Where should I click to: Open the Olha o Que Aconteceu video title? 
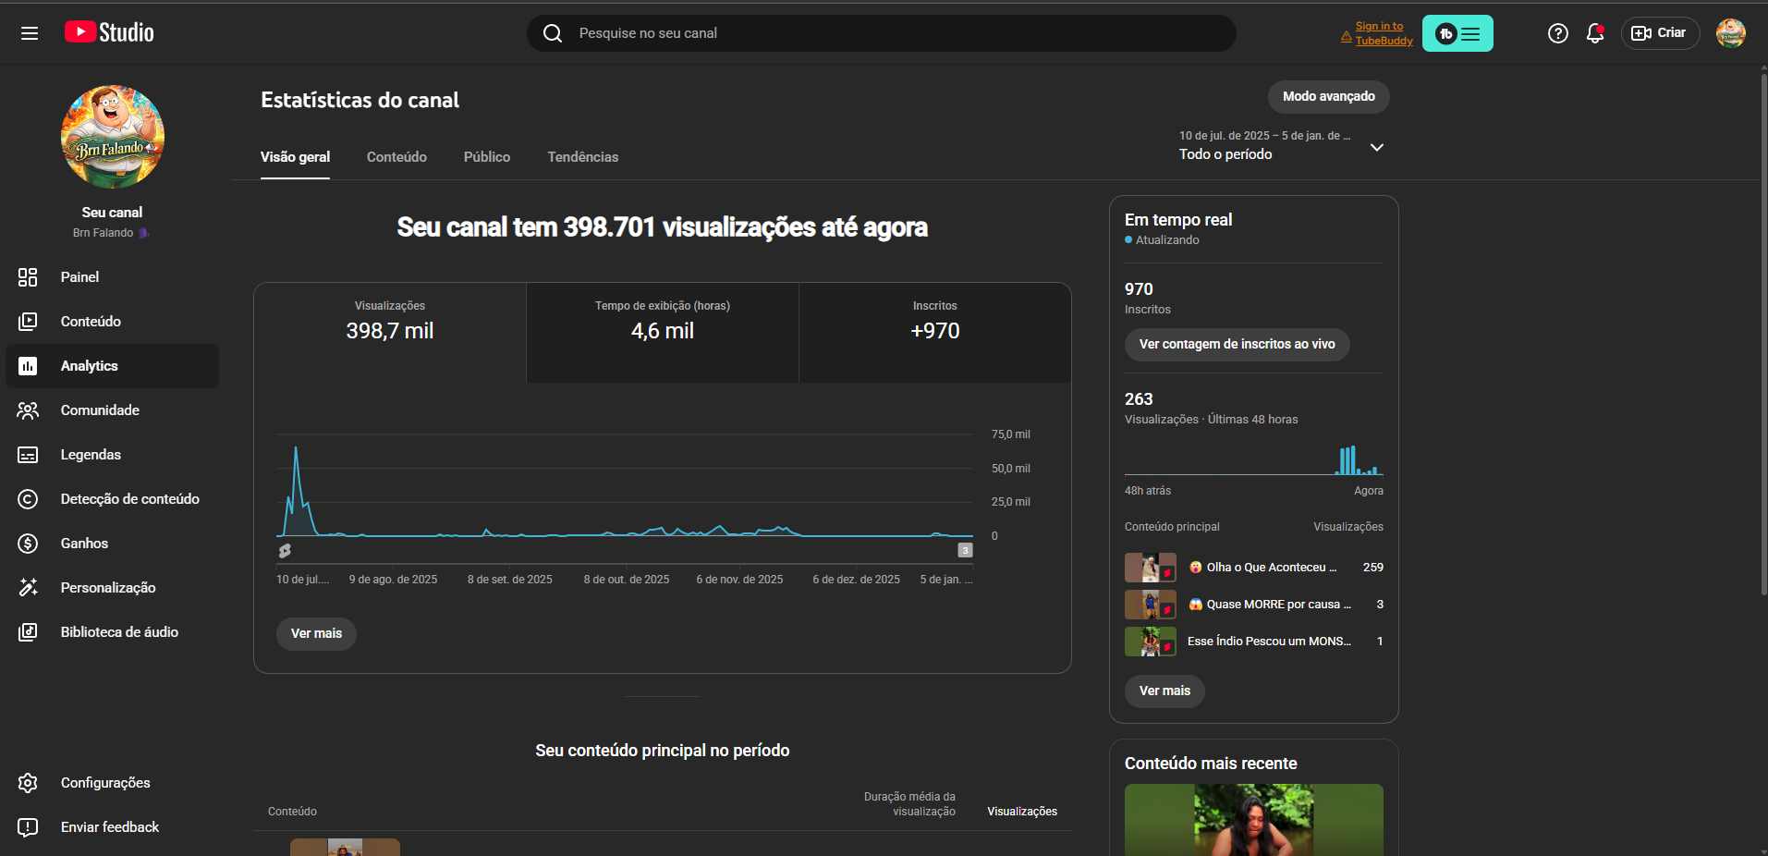(x=1262, y=568)
